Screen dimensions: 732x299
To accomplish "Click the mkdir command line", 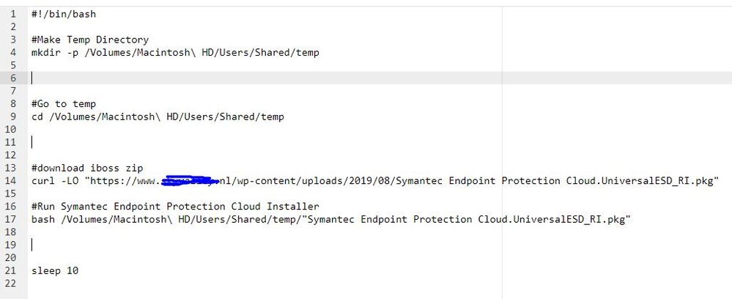I will pos(175,53).
